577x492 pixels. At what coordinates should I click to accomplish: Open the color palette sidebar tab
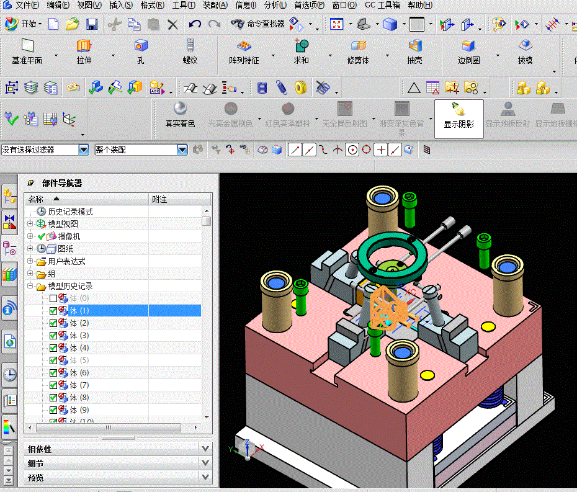9,427
